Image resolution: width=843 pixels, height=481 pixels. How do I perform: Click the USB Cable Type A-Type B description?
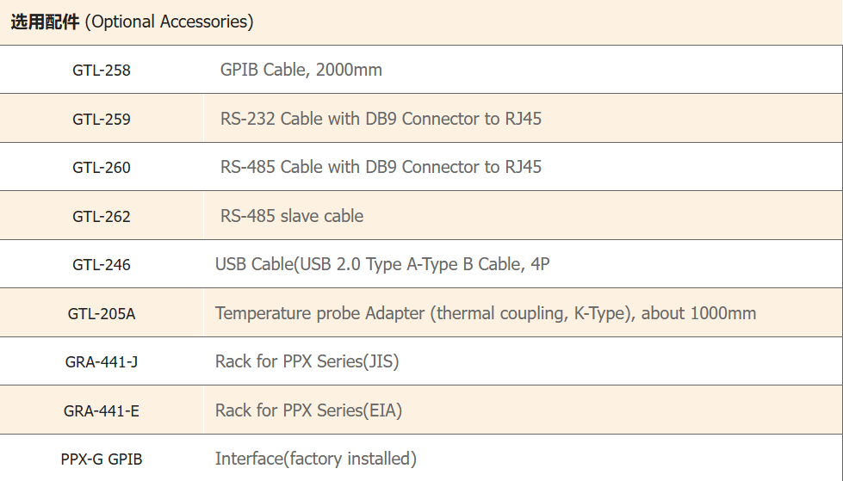[382, 264]
